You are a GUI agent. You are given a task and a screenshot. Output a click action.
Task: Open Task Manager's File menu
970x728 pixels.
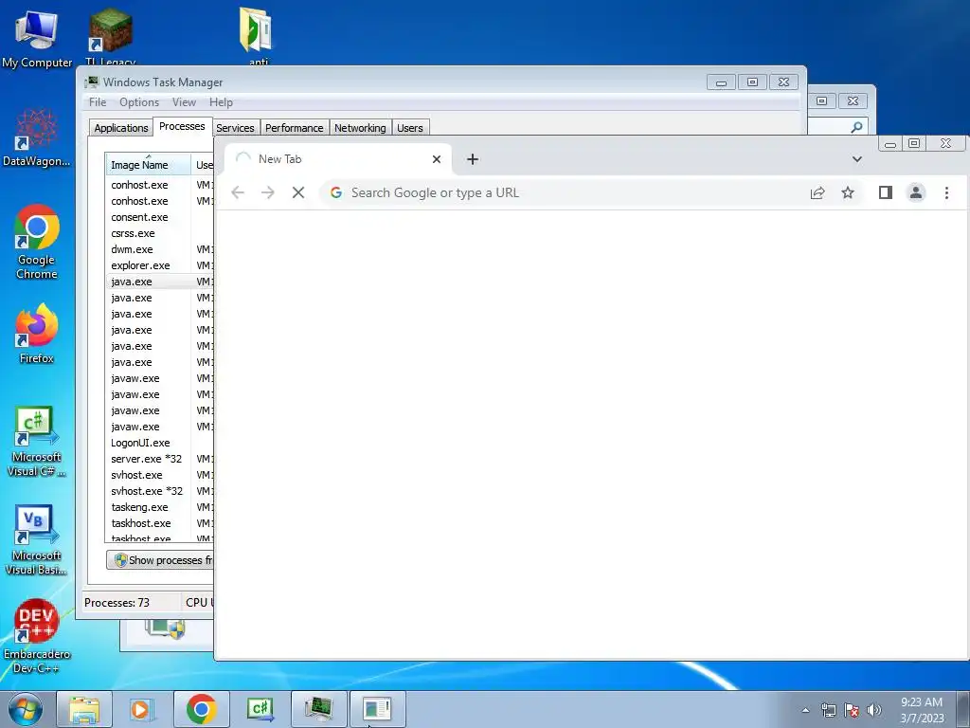coord(98,102)
